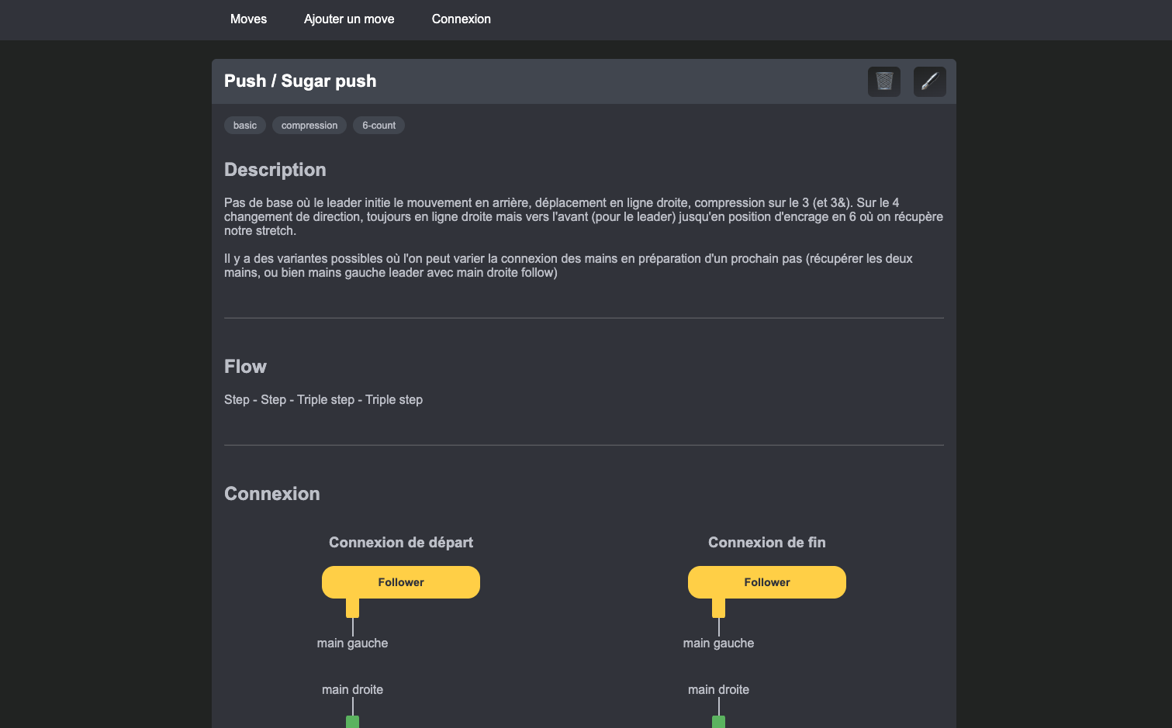The height and width of the screenshot is (728, 1172).
Task: Click the Push / Sugar push title
Action: [x=300, y=81]
